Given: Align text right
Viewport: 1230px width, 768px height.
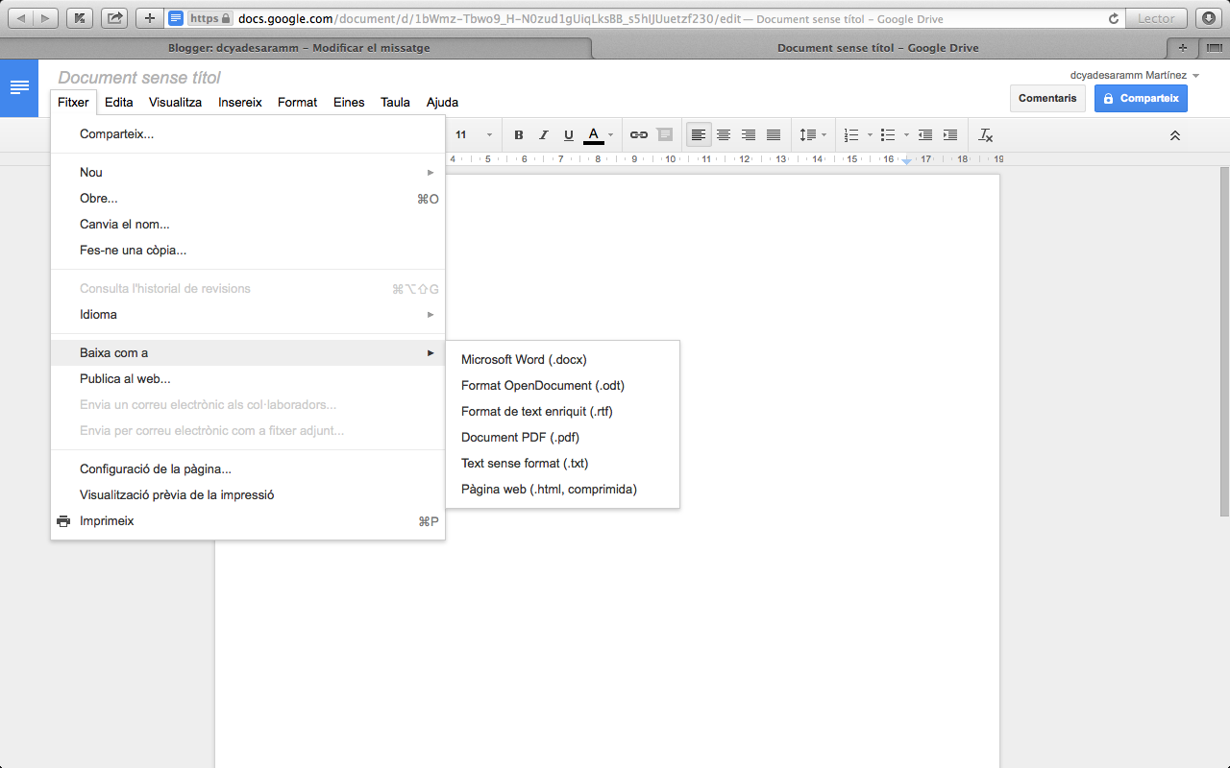Looking at the screenshot, I should pos(749,135).
